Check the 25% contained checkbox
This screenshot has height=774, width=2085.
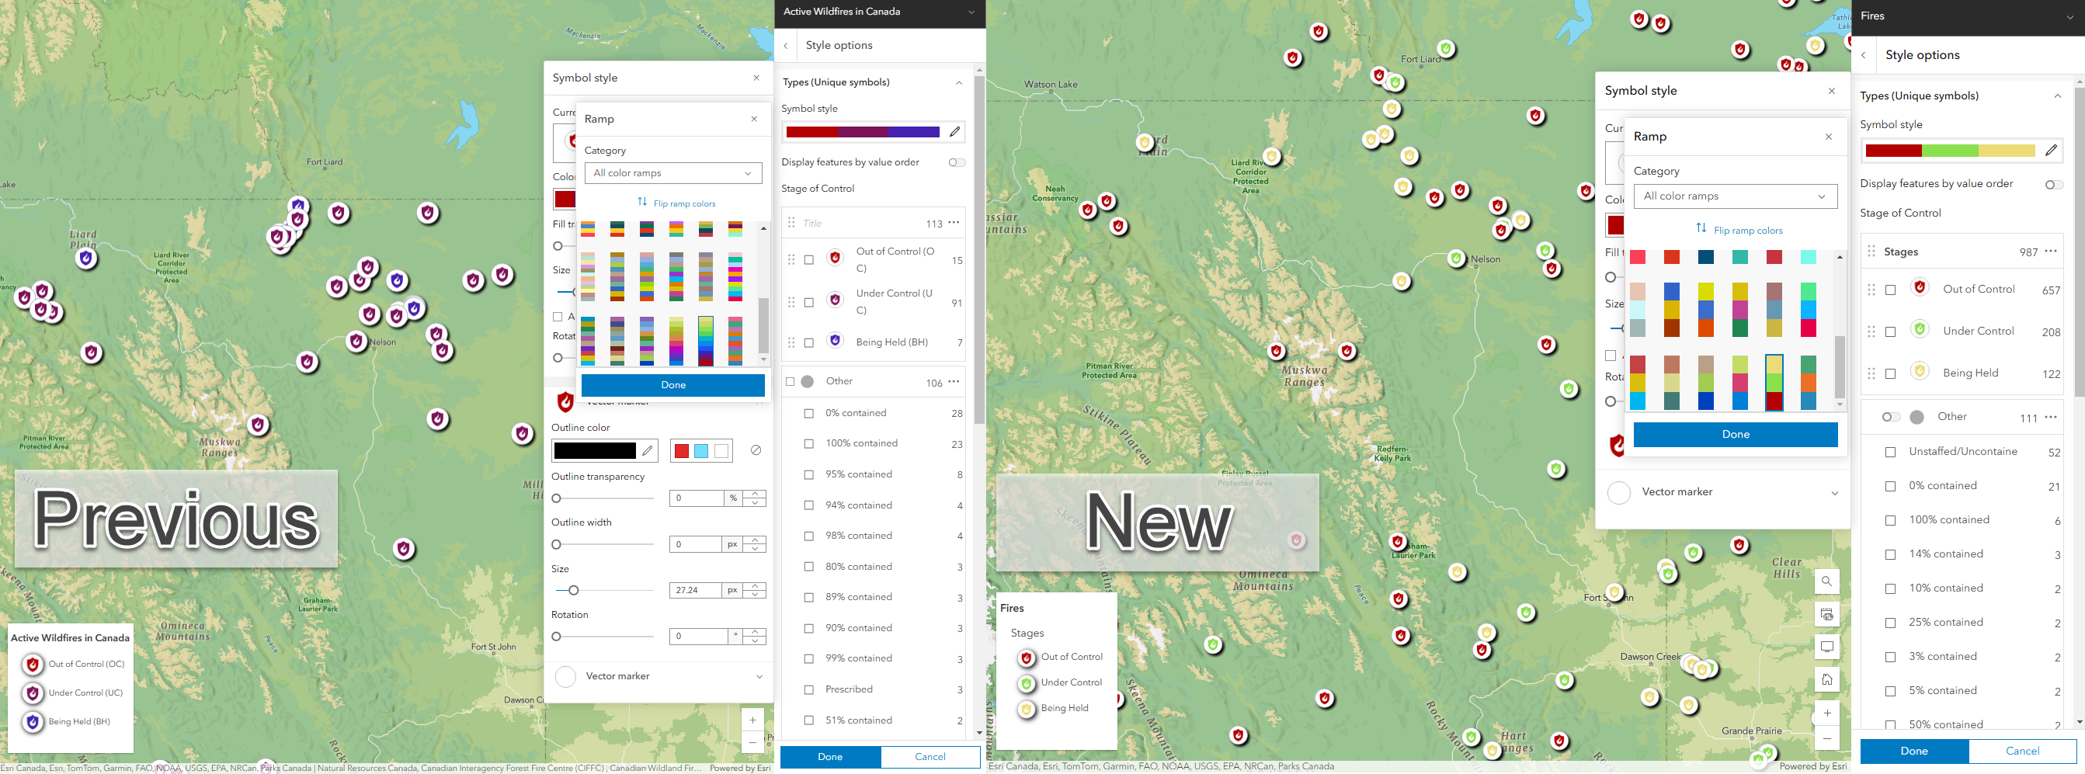click(x=1890, y=623)
